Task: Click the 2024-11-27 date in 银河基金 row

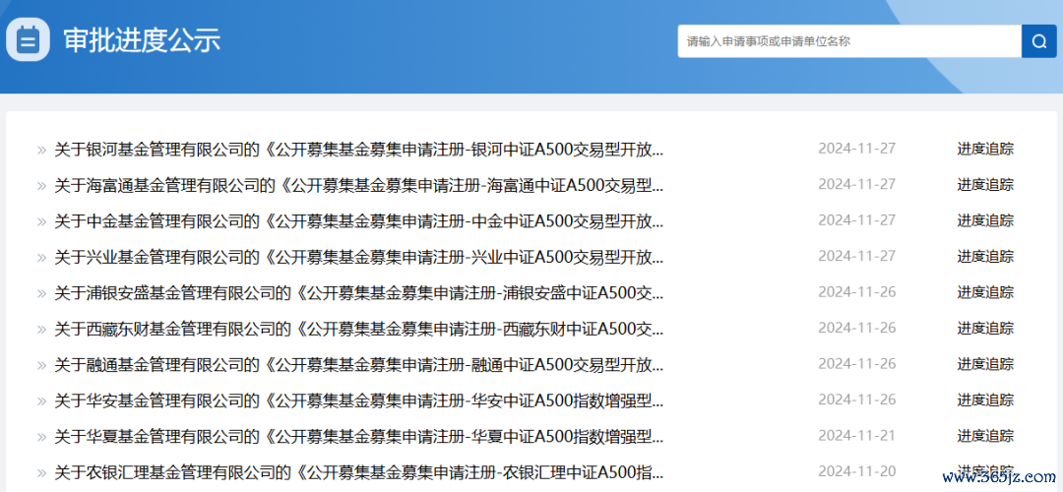Action: pyautogui.click(x=857, y=149)
